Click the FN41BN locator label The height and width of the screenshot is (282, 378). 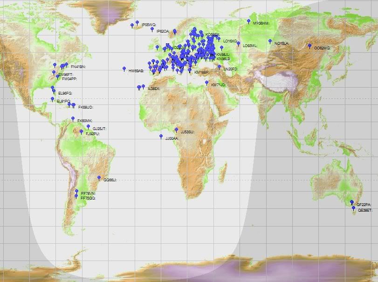click(x=78, y=67)
